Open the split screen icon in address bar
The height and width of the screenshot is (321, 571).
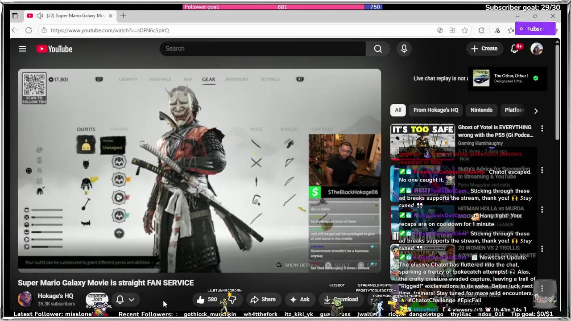[452, 30]
